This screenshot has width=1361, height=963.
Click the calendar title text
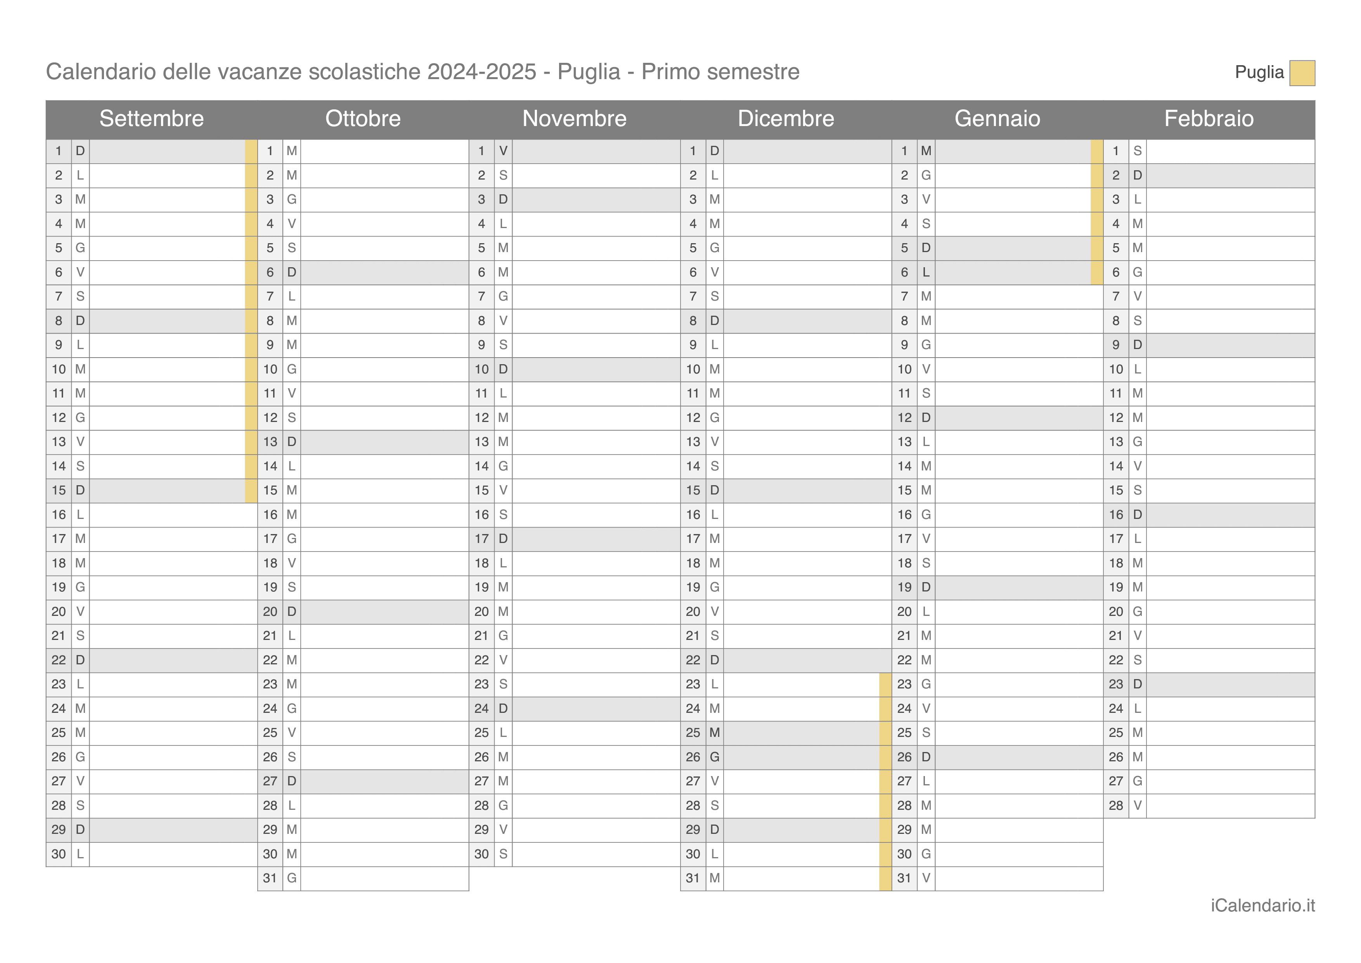423,72
